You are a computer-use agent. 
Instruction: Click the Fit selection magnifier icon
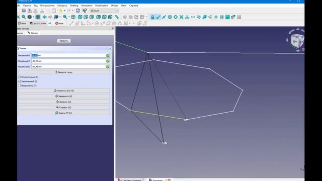[x=24, y=17]
